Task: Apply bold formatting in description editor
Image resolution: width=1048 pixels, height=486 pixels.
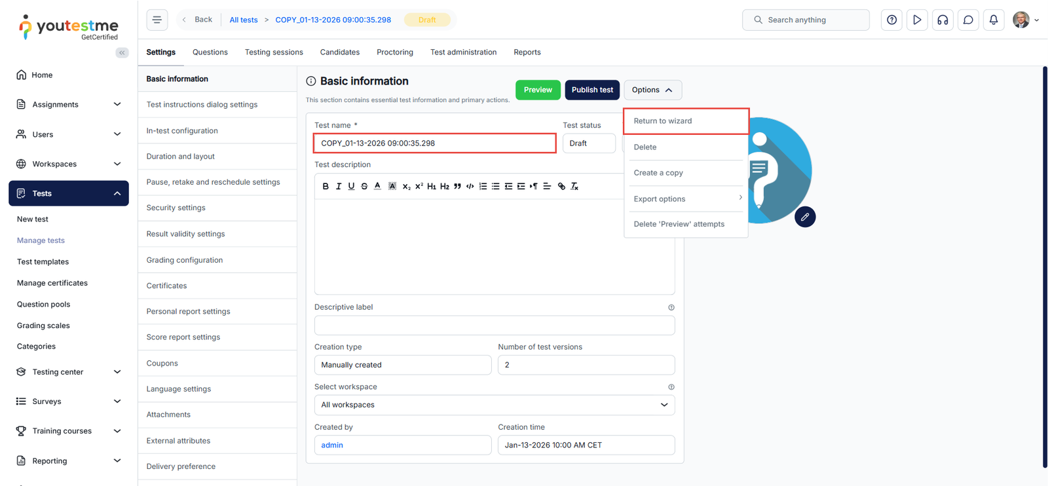Action: point(326,187)
